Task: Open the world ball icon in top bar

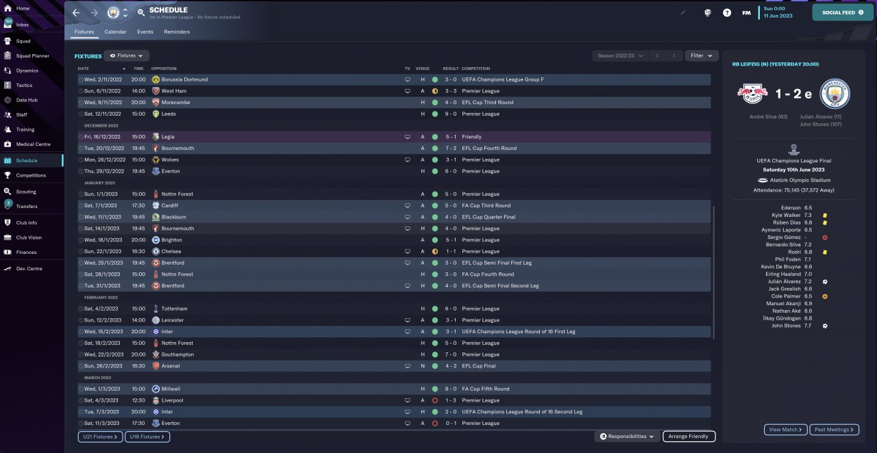Action: tap(708, 12)
